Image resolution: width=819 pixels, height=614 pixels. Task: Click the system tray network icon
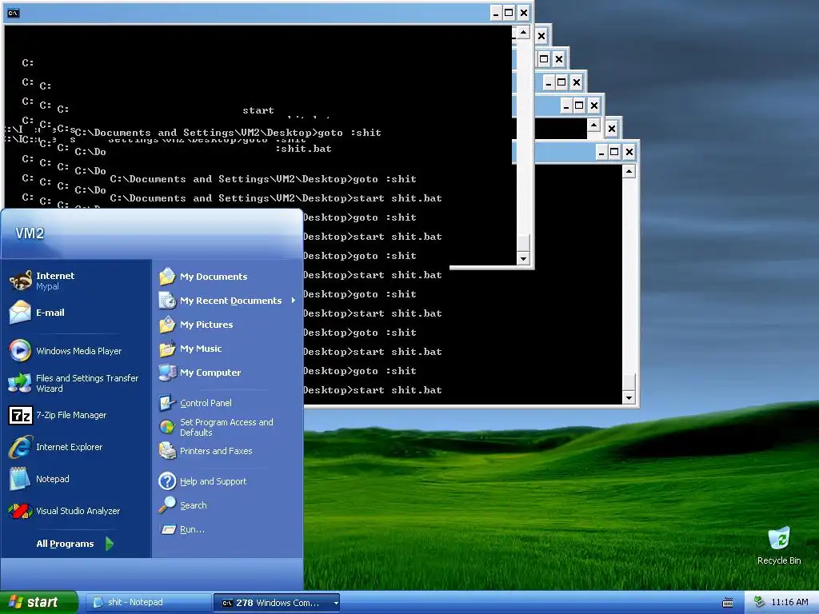click(x=759, y=602)
